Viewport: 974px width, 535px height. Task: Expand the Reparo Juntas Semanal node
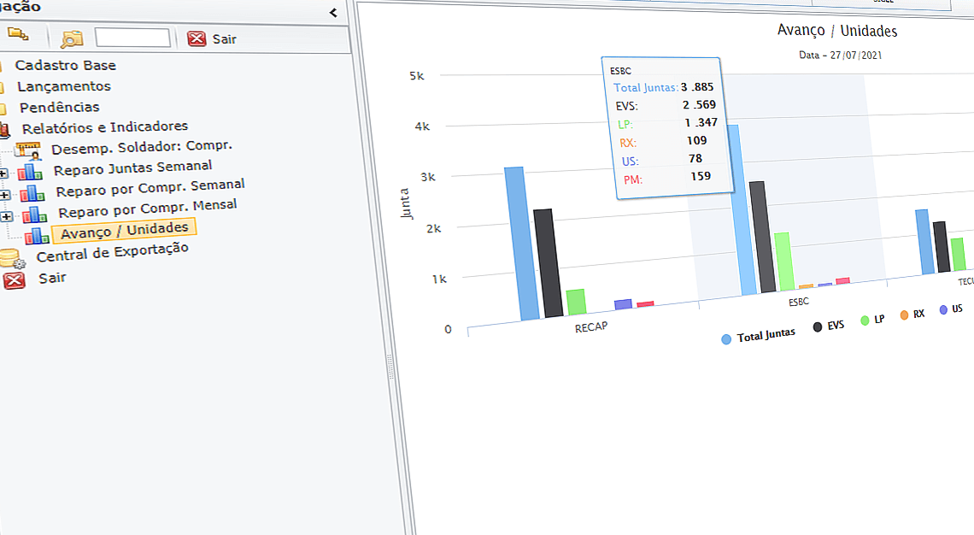click(x=4, y=173)
